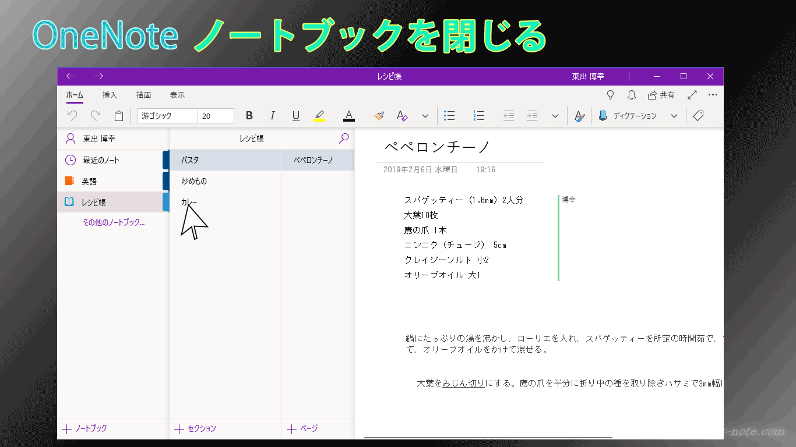Viewport: 796px width, 447px height.
Task: Switch to the ホーム tab
Action: (x=75, y=95)
